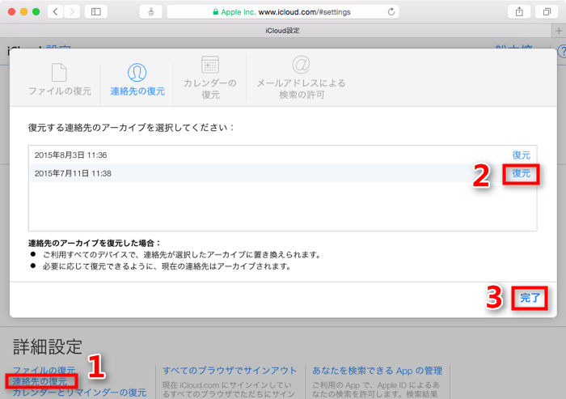Toggle the Safari sidebar icon
This screenshot has width=566, height=399.
(96, 12)
